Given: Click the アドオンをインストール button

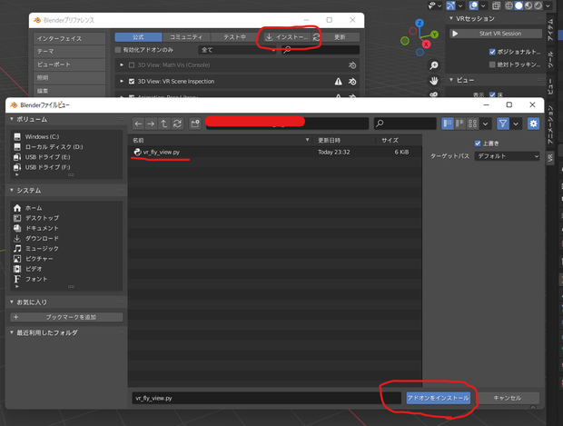Looking at the screenshot, I should click(x=438, y=398).
